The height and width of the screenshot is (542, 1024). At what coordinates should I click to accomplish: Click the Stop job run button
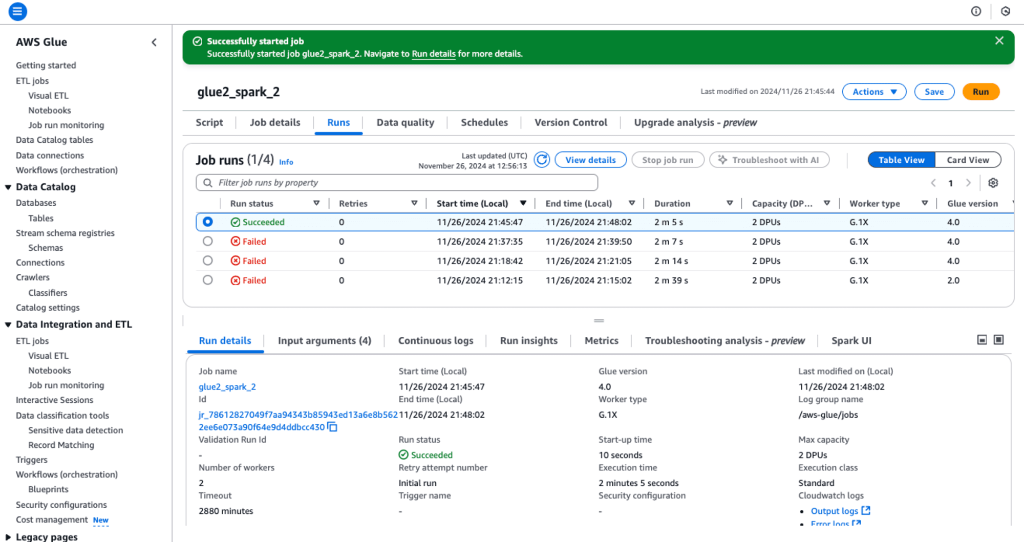tap(668, 160)
